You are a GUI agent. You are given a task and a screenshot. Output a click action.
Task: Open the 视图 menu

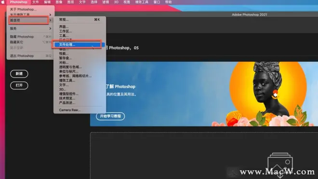127,2
